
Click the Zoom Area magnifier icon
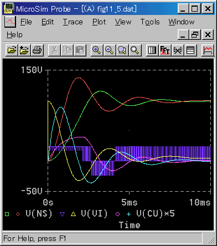pyautogui.click(x=122, y=50)
